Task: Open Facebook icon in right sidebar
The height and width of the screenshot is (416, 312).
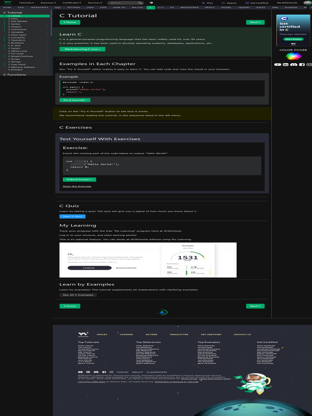Action: tap(302, 65)
